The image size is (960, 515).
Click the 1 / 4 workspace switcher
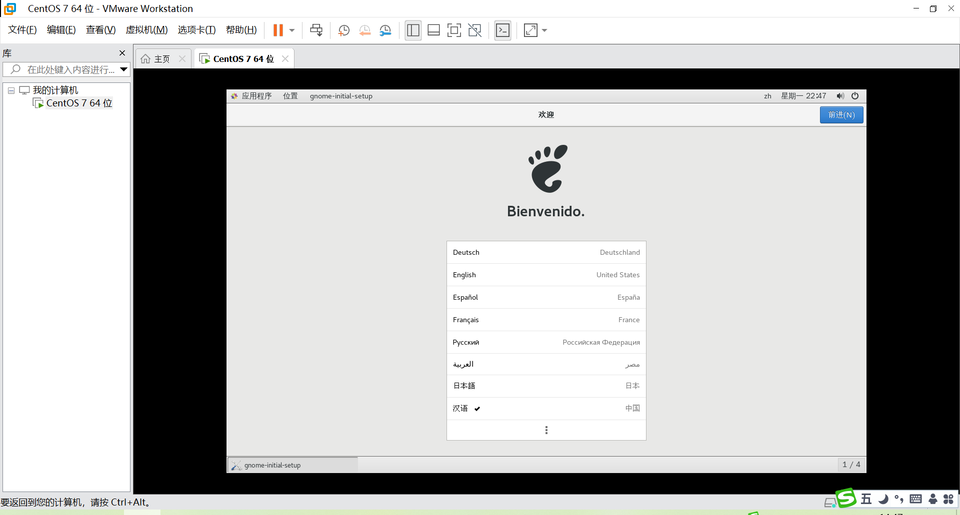851,465
